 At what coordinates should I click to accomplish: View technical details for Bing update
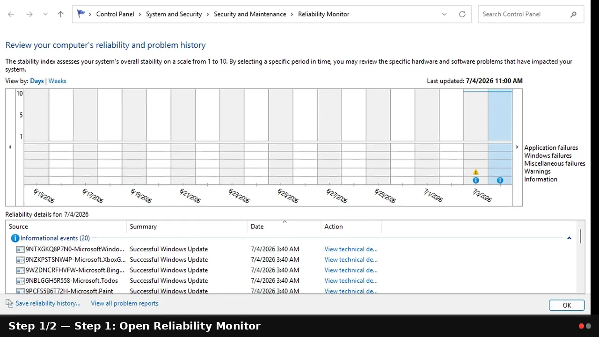351,270
